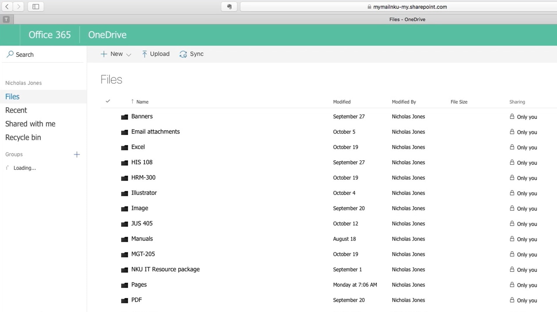Screen dimensions: 557x312
Task: Click the Image folder icon
Action: pos(124,208)
